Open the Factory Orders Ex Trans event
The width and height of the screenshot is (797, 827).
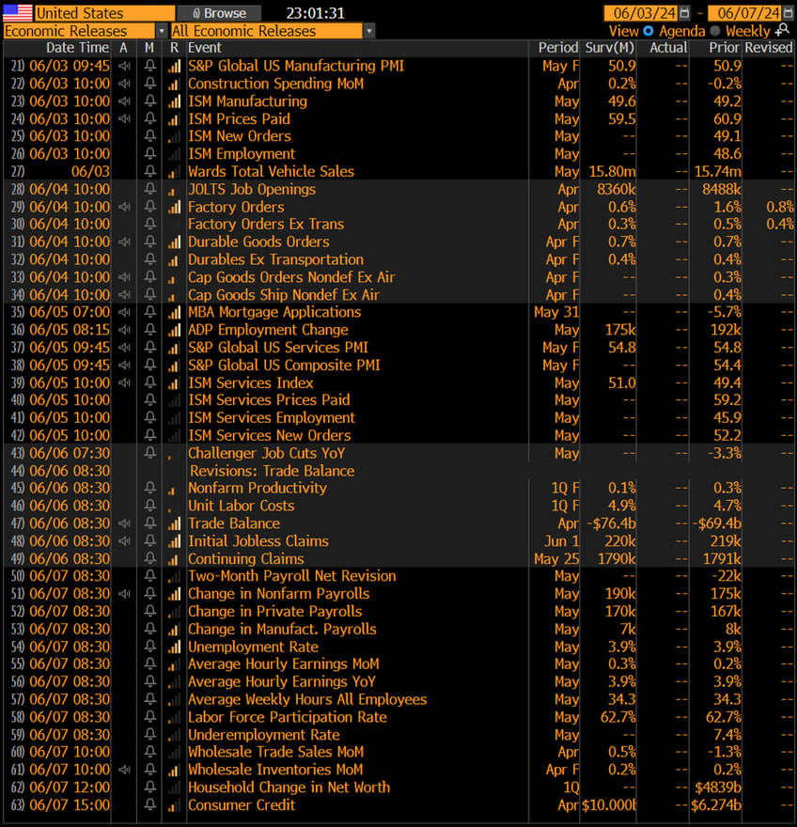point(266,225)
